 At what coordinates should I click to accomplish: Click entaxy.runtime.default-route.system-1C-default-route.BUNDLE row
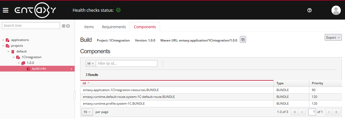coord(211,97)
